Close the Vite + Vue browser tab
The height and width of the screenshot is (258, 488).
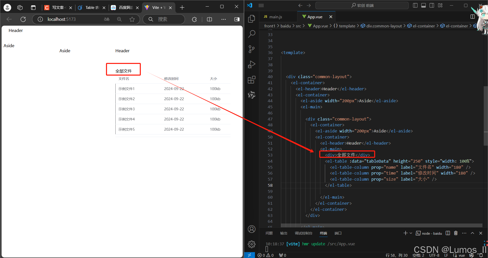pos(171,8)
